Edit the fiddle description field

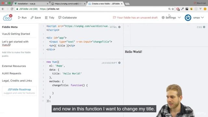click(19, 43)
